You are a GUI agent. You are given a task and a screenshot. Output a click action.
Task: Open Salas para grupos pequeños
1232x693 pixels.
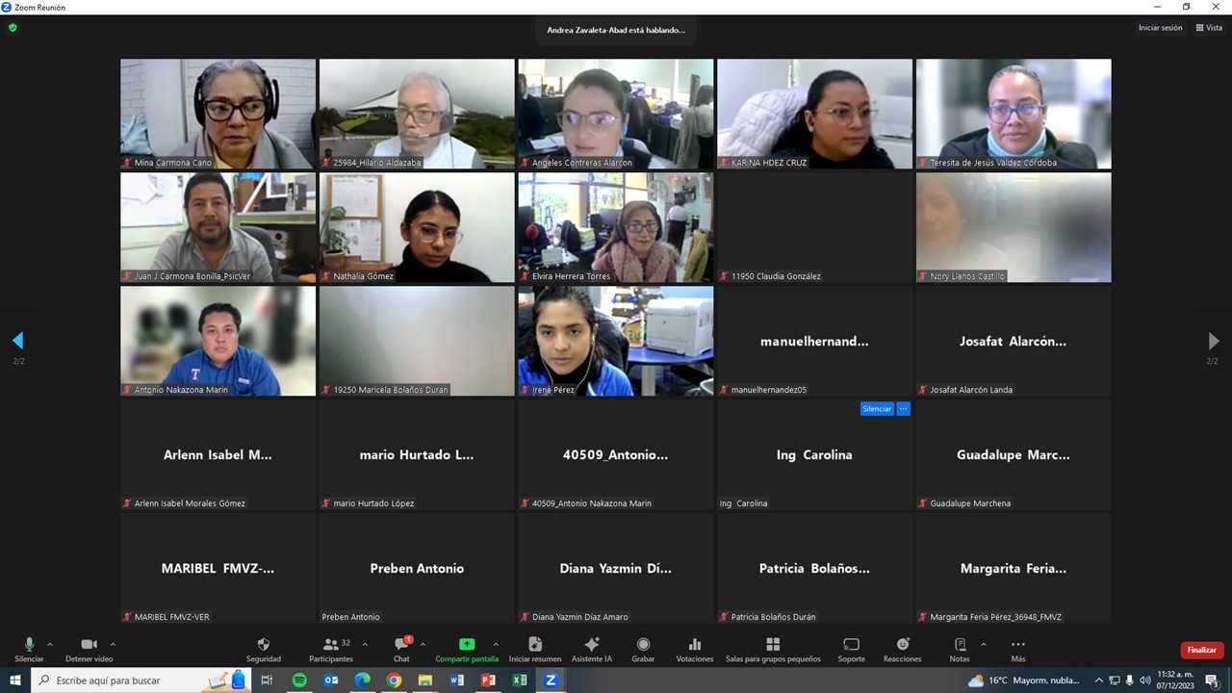[x=773, y=645]
